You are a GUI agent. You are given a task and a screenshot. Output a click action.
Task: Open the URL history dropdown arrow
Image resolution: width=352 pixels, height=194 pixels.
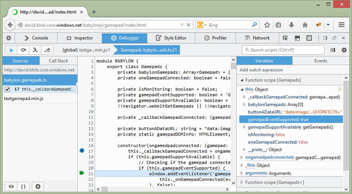click(182, 25)
